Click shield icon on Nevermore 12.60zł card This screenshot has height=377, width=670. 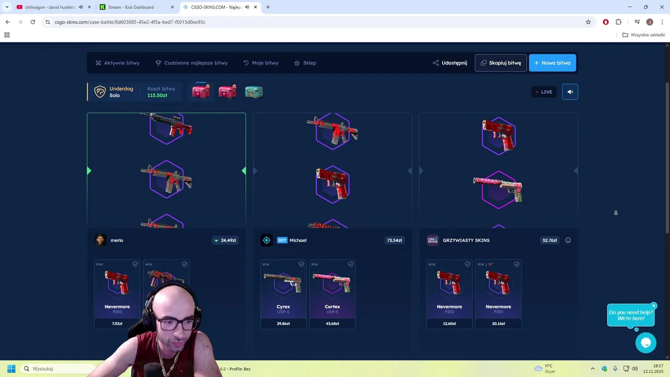[x=467, y=264]
